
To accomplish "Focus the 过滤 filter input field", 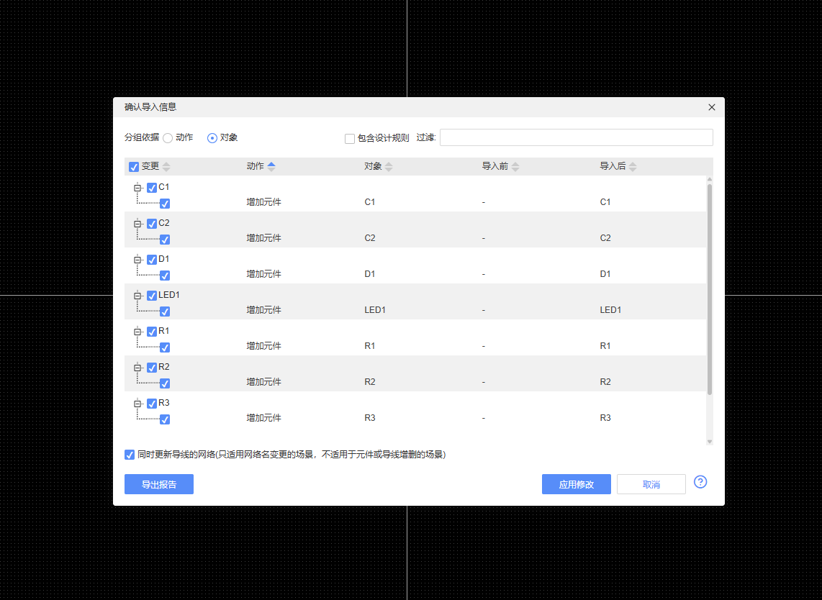I will click(x=576, y=137).
